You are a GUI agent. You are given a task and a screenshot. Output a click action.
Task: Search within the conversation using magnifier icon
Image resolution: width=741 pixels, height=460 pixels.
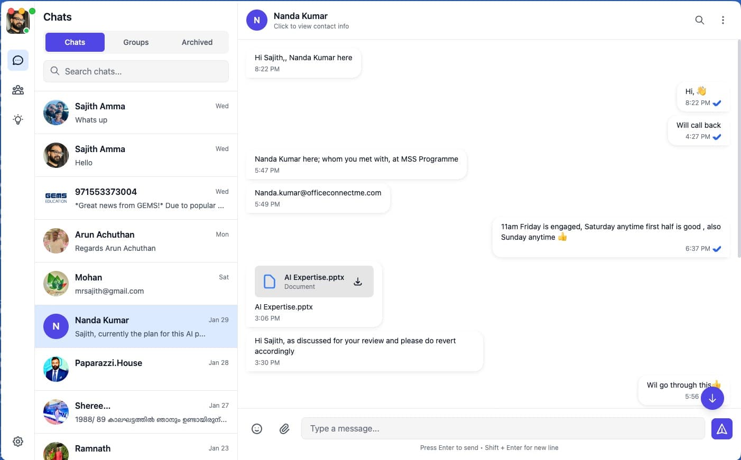pyautogui.click(x=699, y=20)
